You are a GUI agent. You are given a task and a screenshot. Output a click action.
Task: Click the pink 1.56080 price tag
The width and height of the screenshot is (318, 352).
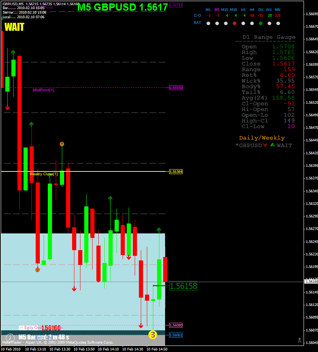[x=176, y=325]
